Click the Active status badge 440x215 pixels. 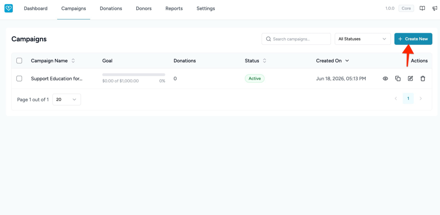254,79
